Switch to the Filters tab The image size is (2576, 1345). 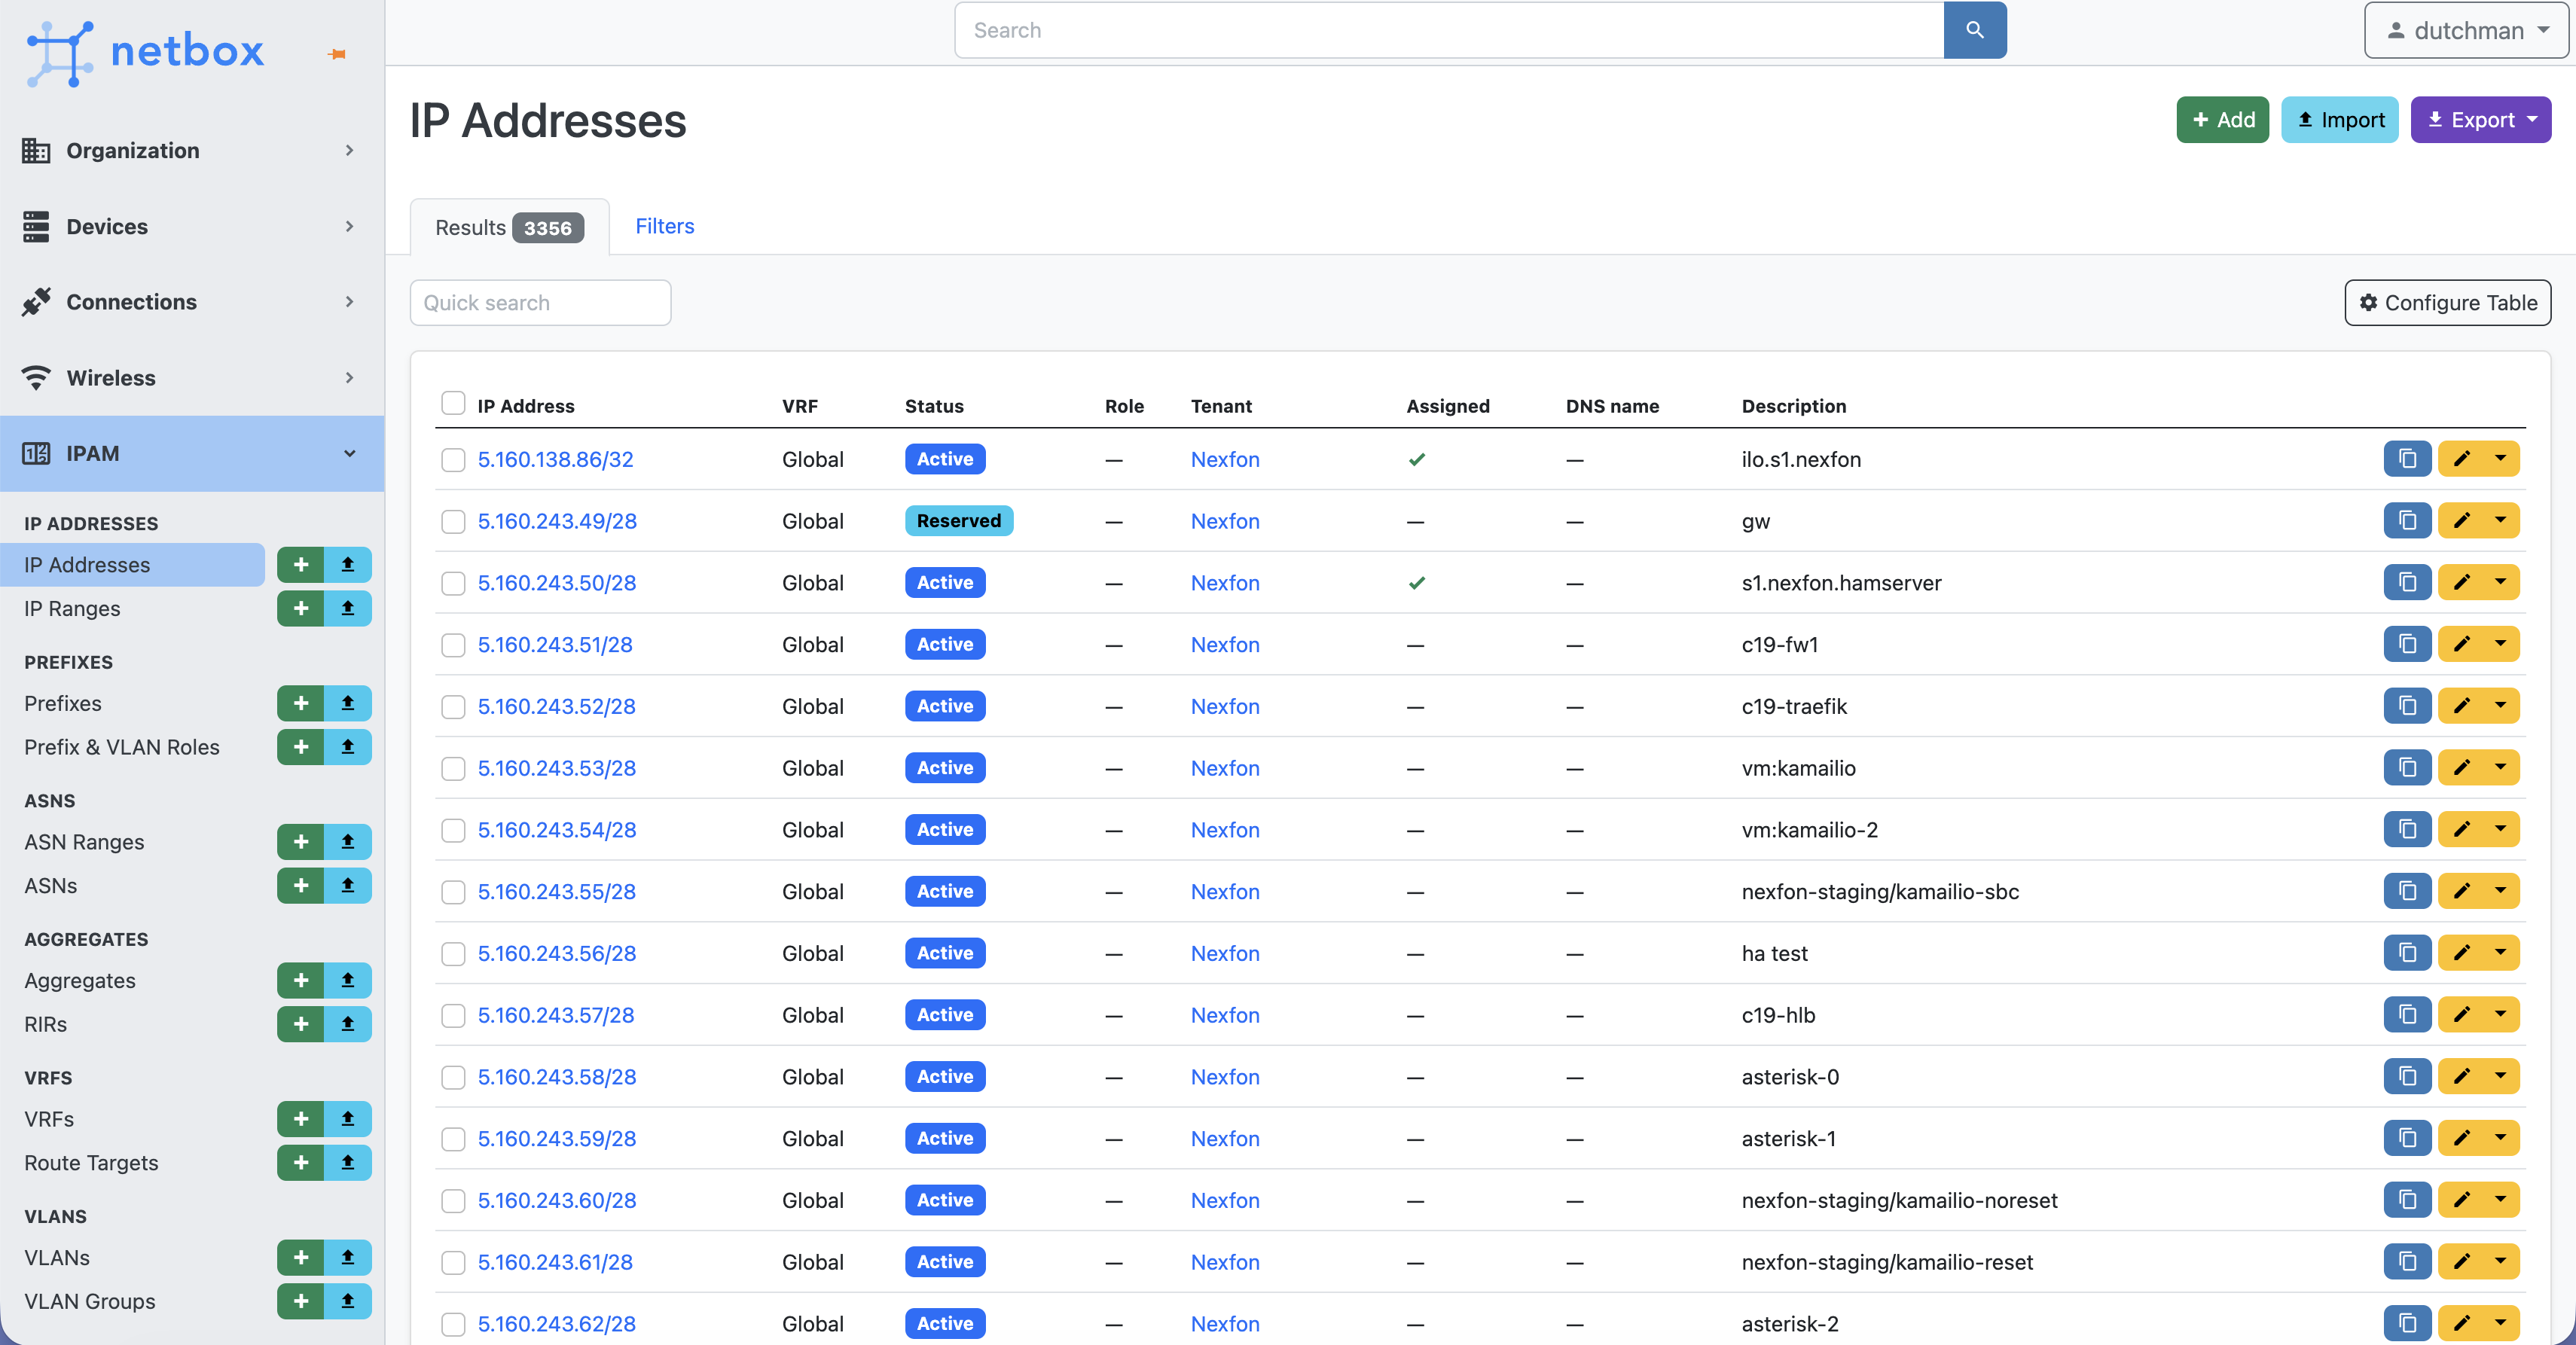[664, 226]
